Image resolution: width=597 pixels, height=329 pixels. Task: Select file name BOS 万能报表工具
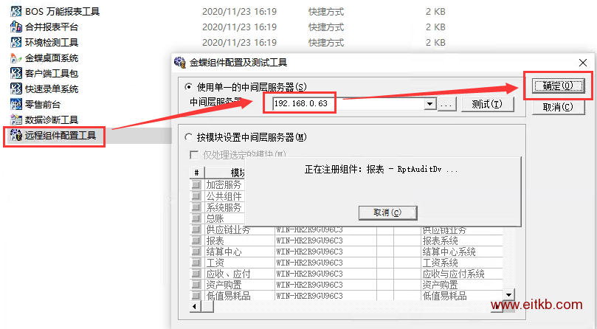point(63,11)
